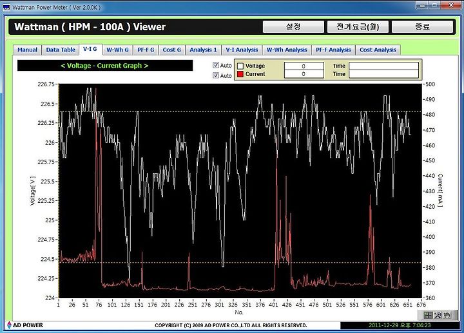Switch to the PF-F G tab

point(146,50)
